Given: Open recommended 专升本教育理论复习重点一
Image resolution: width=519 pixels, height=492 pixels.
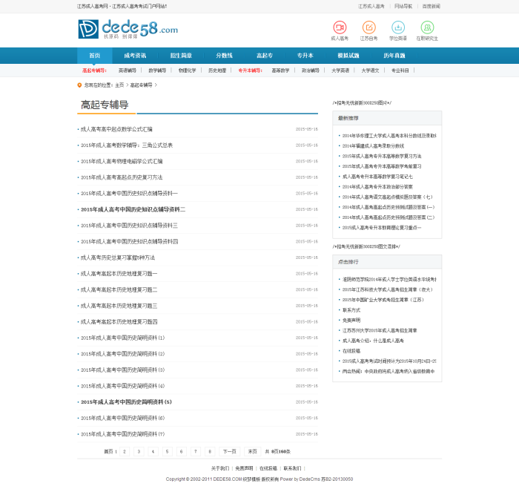Looking at the screenshot, I should click(x=382, y=228).
